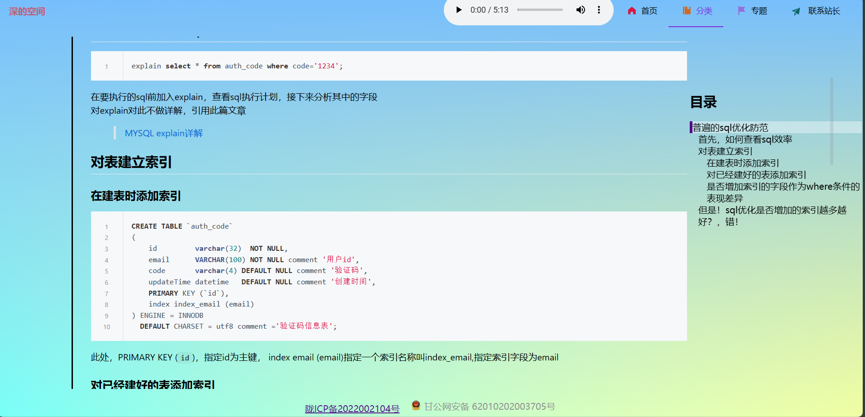Click the inline id code tag

click(185, 358)
